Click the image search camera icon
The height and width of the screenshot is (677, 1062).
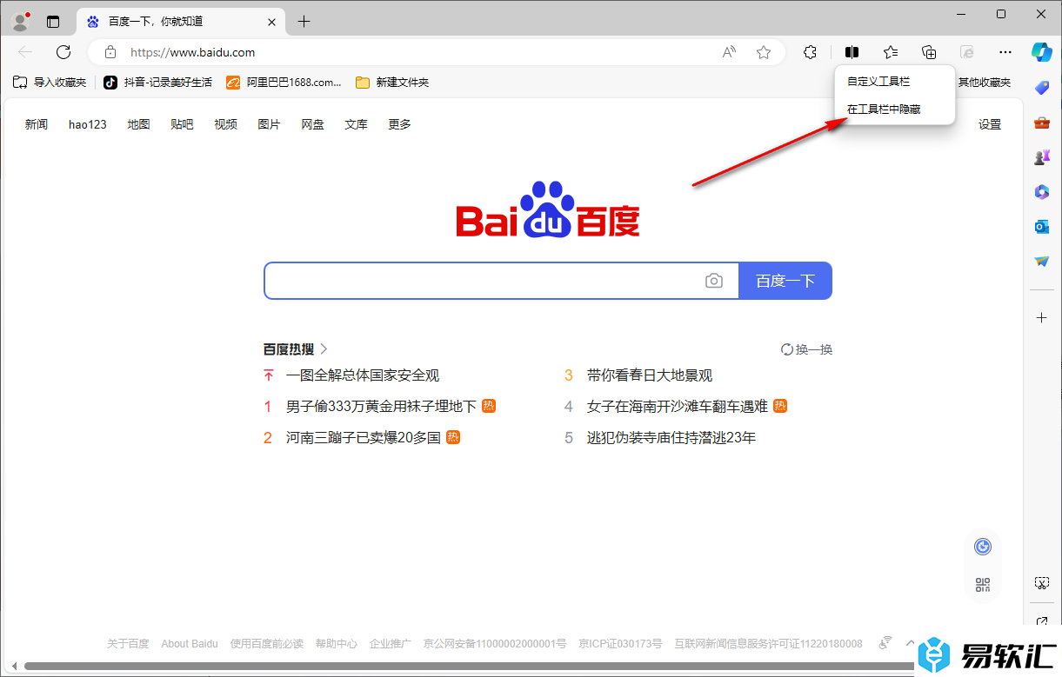pyautogui.click(x=714, y=281)
